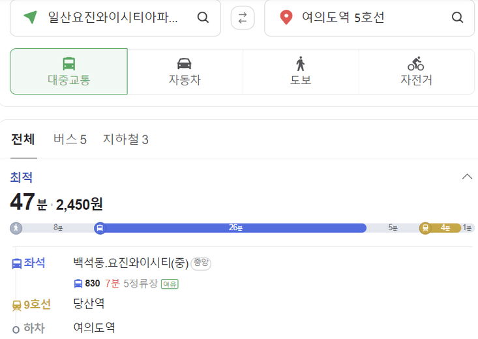Switch to 도보 walking directions

[x=301, y=72]
